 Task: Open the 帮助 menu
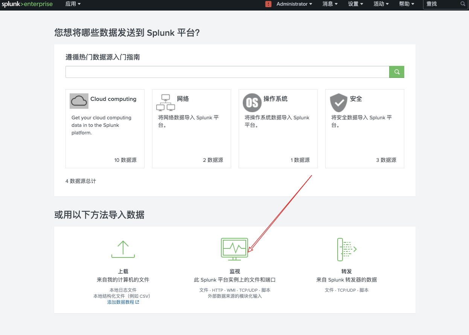pos(407,4)
